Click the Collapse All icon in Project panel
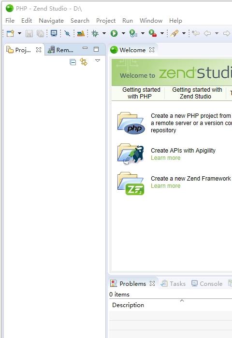The image size is (232, 338). tap(72, 62)
